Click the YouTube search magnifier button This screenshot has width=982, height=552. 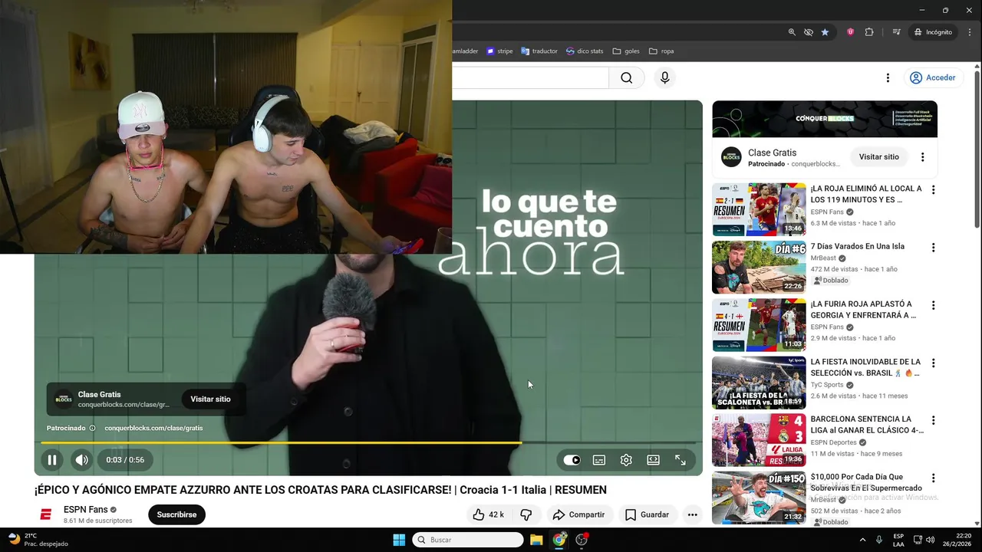pyautogui.click(x=627, y=77)
